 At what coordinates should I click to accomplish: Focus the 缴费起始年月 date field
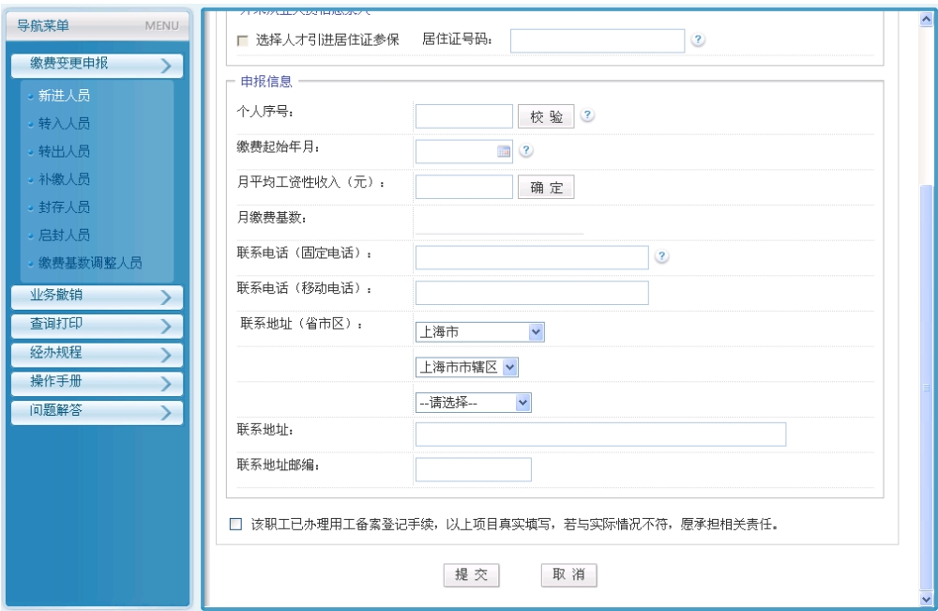464,151
